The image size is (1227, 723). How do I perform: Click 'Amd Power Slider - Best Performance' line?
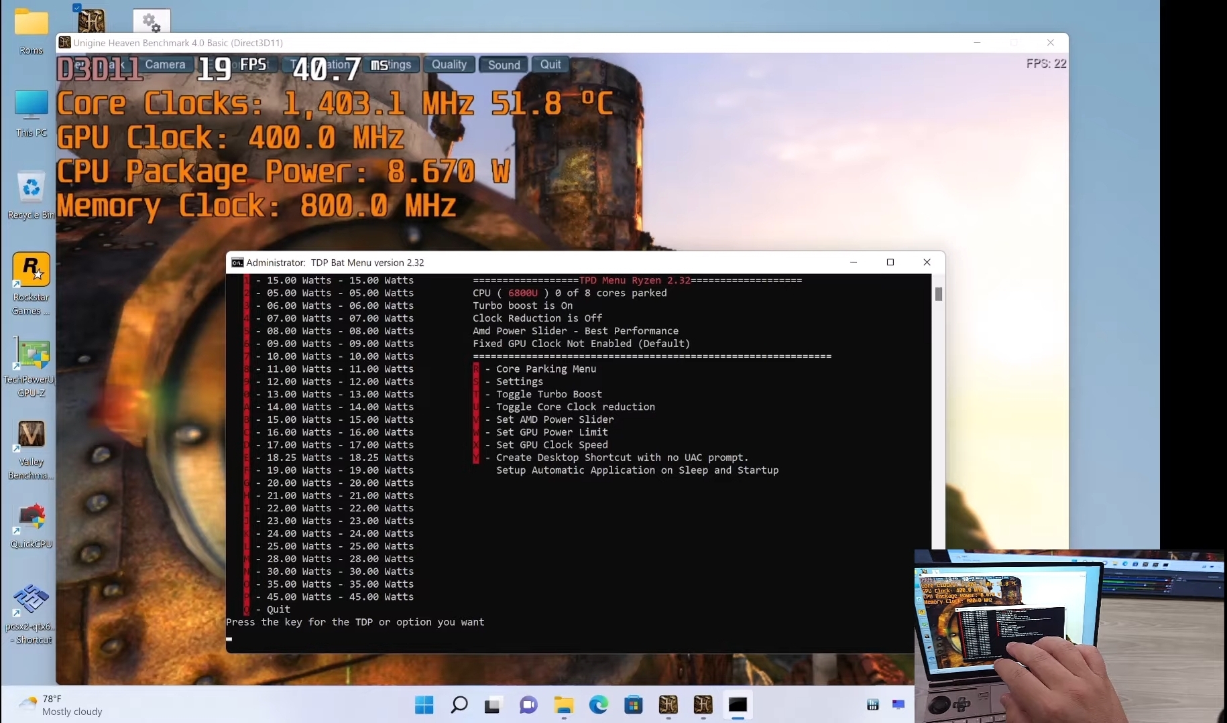tap(575, 331)
